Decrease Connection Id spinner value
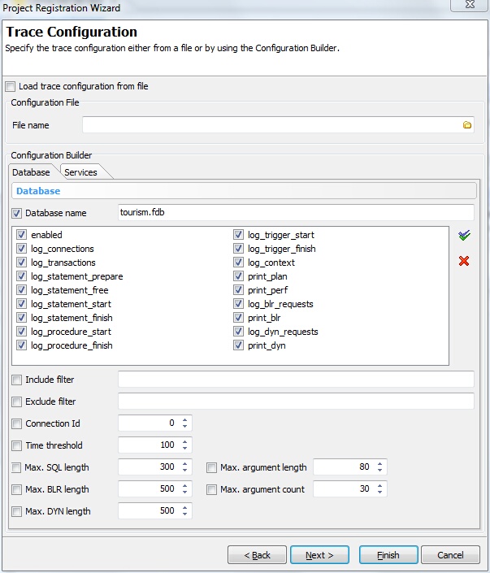This screenshot has width=490, height=573. pos(185,426)
